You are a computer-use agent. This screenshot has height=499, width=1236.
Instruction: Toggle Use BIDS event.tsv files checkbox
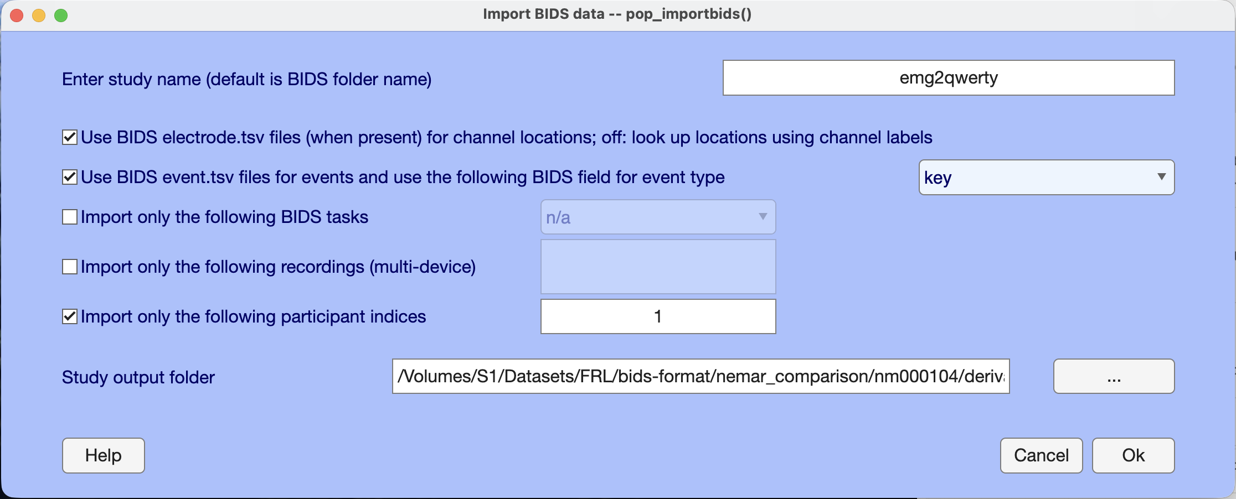[x=70, y=177]
